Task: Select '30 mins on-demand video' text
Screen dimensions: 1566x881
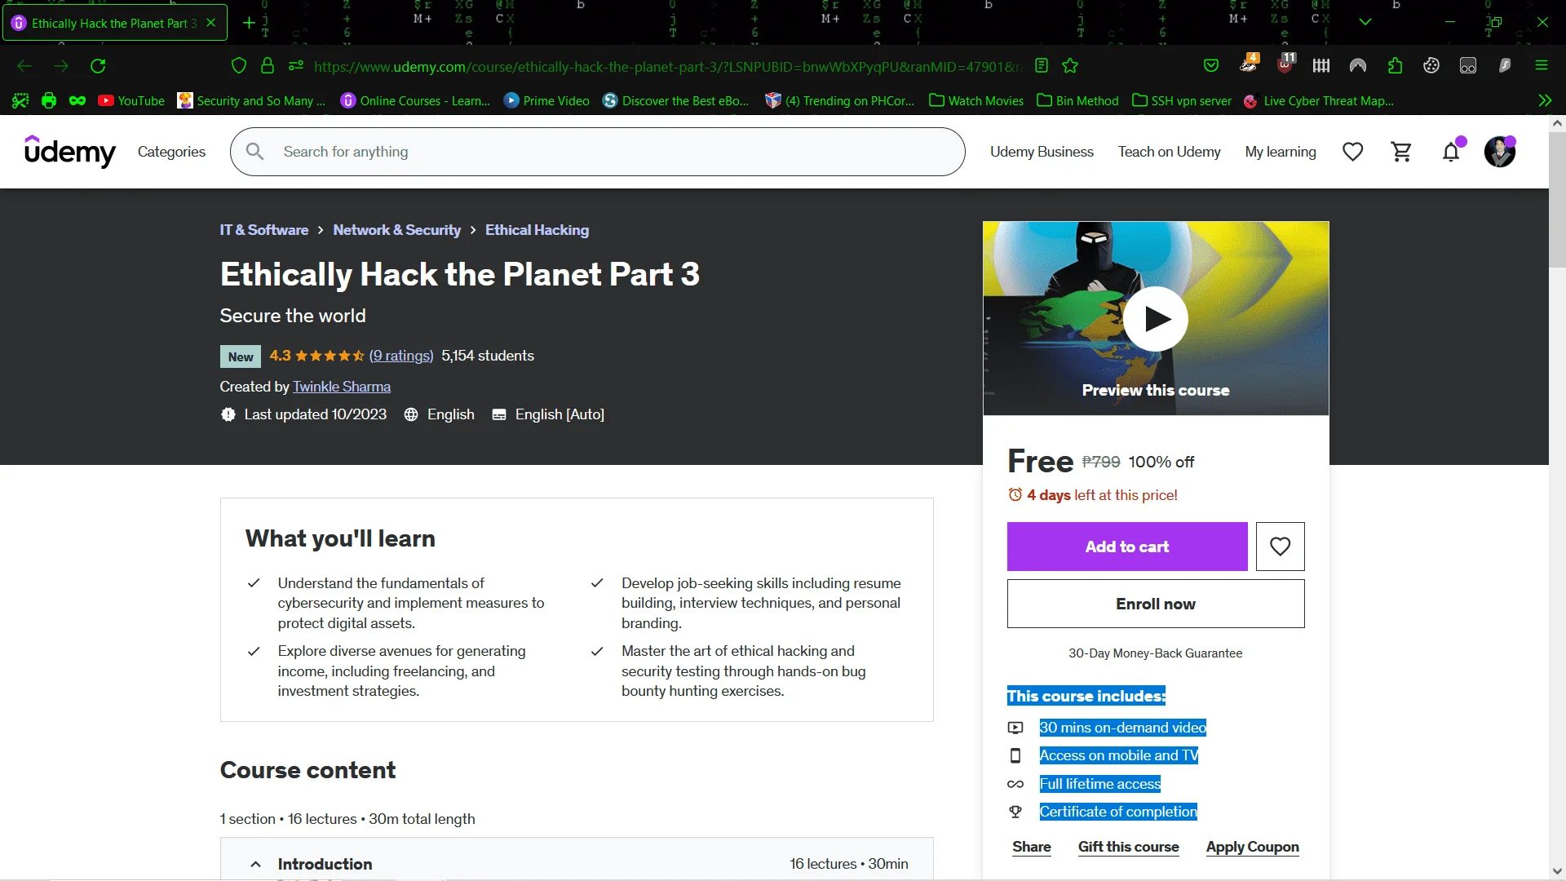Action: [x=1122, y=728]
